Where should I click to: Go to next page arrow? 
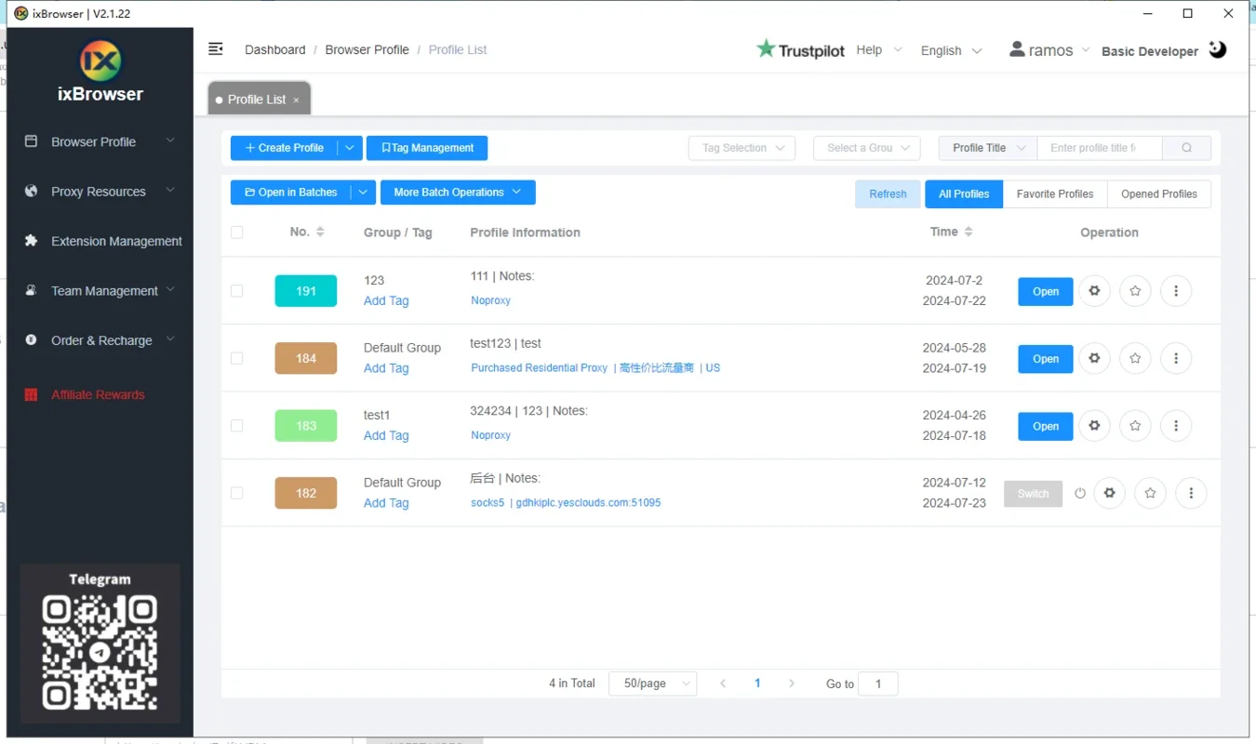coord(792,684)
